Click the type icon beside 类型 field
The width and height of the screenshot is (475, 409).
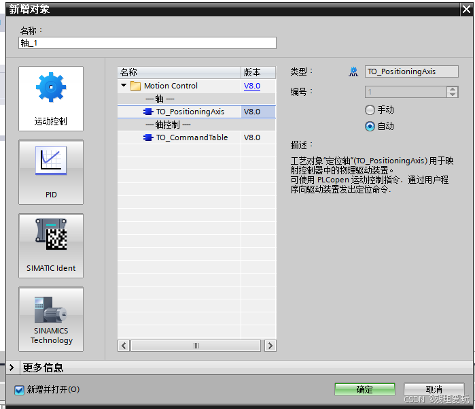pos(353,71)
